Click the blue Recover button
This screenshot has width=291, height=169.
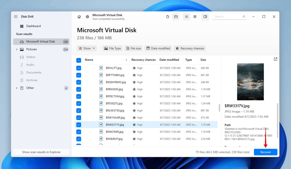point(266,152)
